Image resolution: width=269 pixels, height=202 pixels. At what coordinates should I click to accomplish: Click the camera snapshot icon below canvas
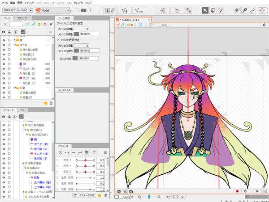tap(119, 191)
